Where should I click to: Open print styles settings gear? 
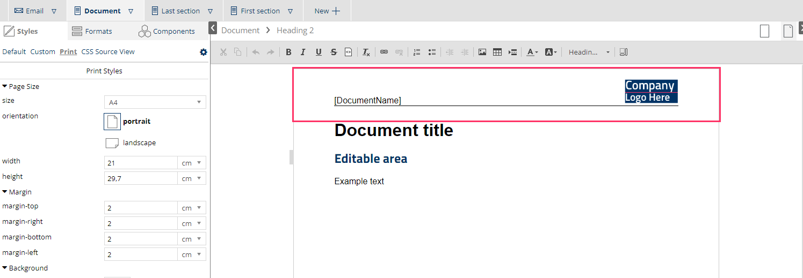tap(203, 52)
